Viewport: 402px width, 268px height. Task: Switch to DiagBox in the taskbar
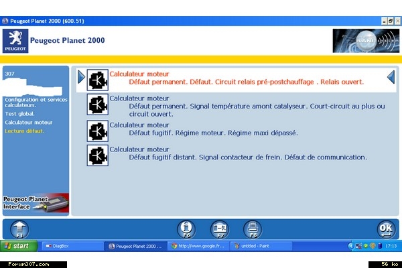(72, 246)
